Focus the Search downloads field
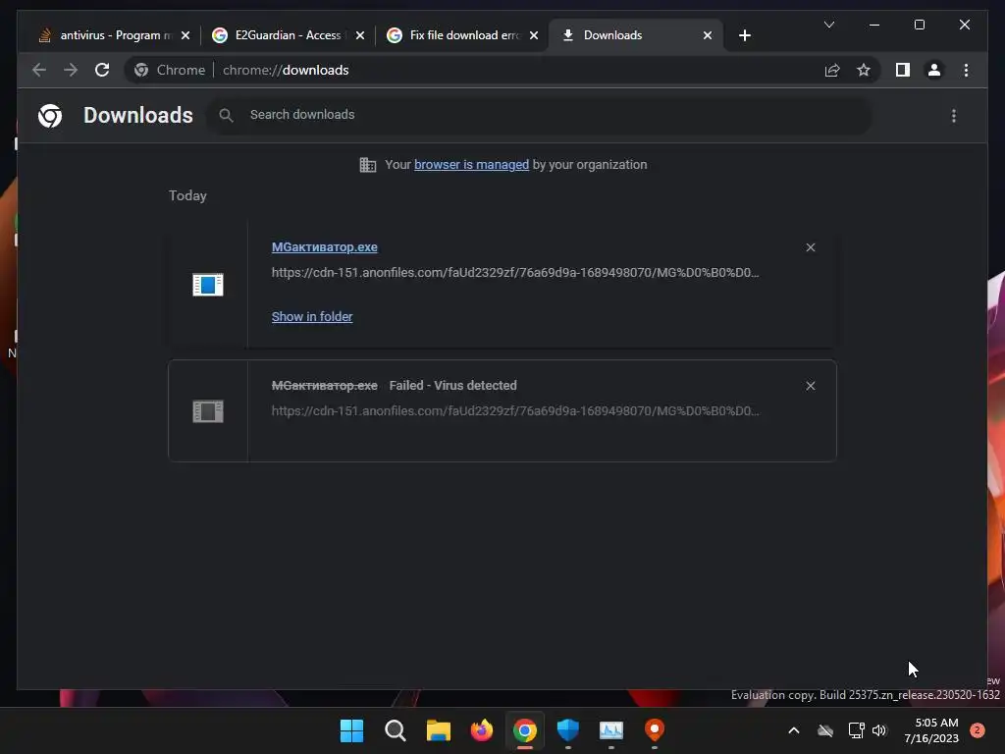The width and height of the screenshot is (1005, 754). tap(539, 115)
